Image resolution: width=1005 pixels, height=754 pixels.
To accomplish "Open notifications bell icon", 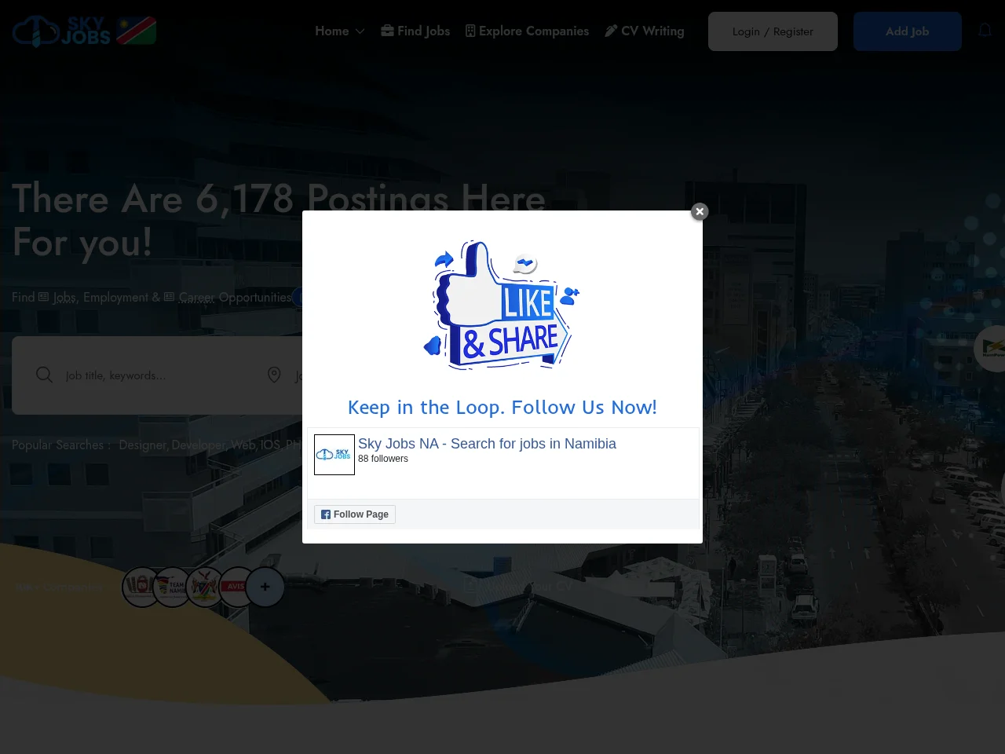I will pos(985,31).
